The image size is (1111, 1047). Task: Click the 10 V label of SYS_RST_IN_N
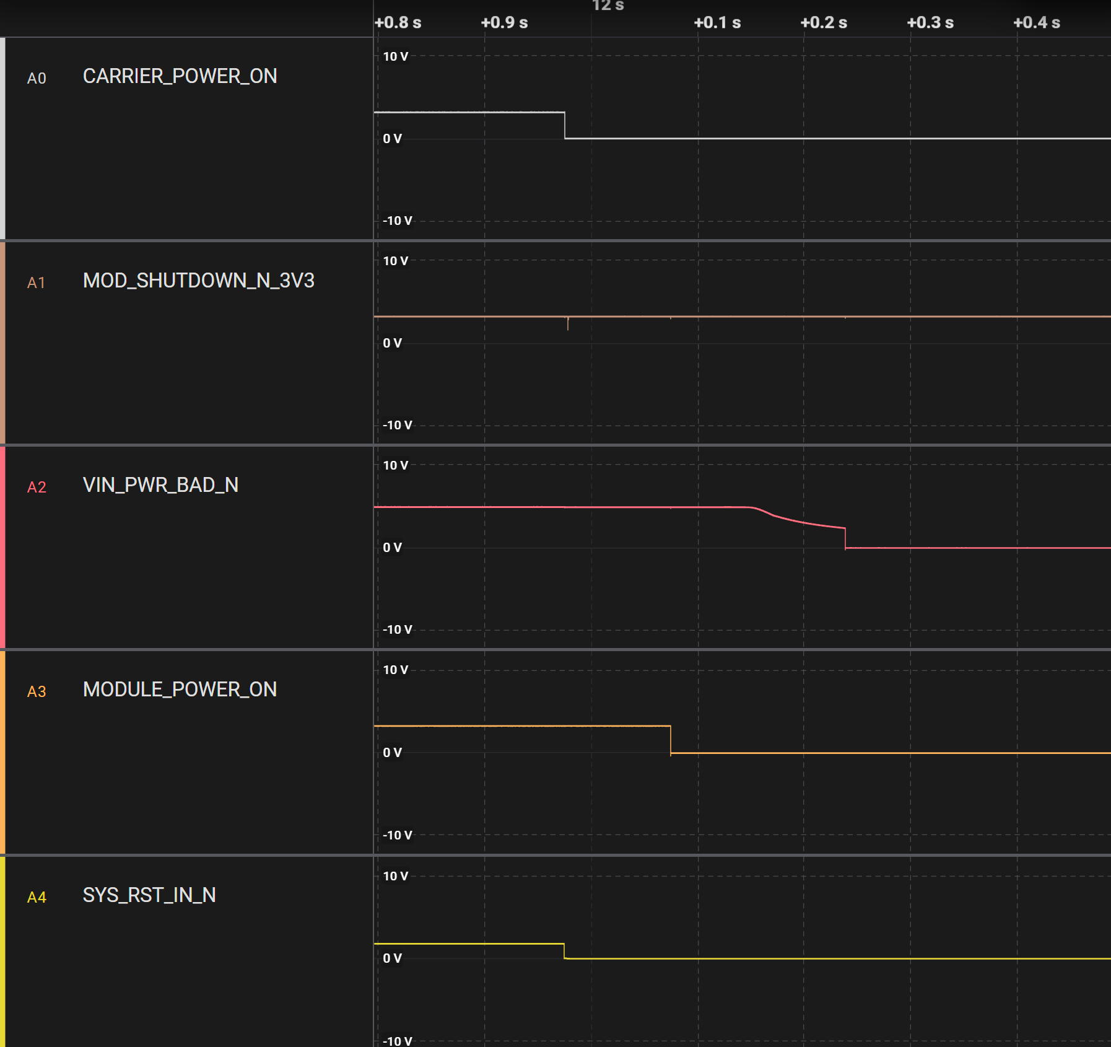tap(396, 876)
